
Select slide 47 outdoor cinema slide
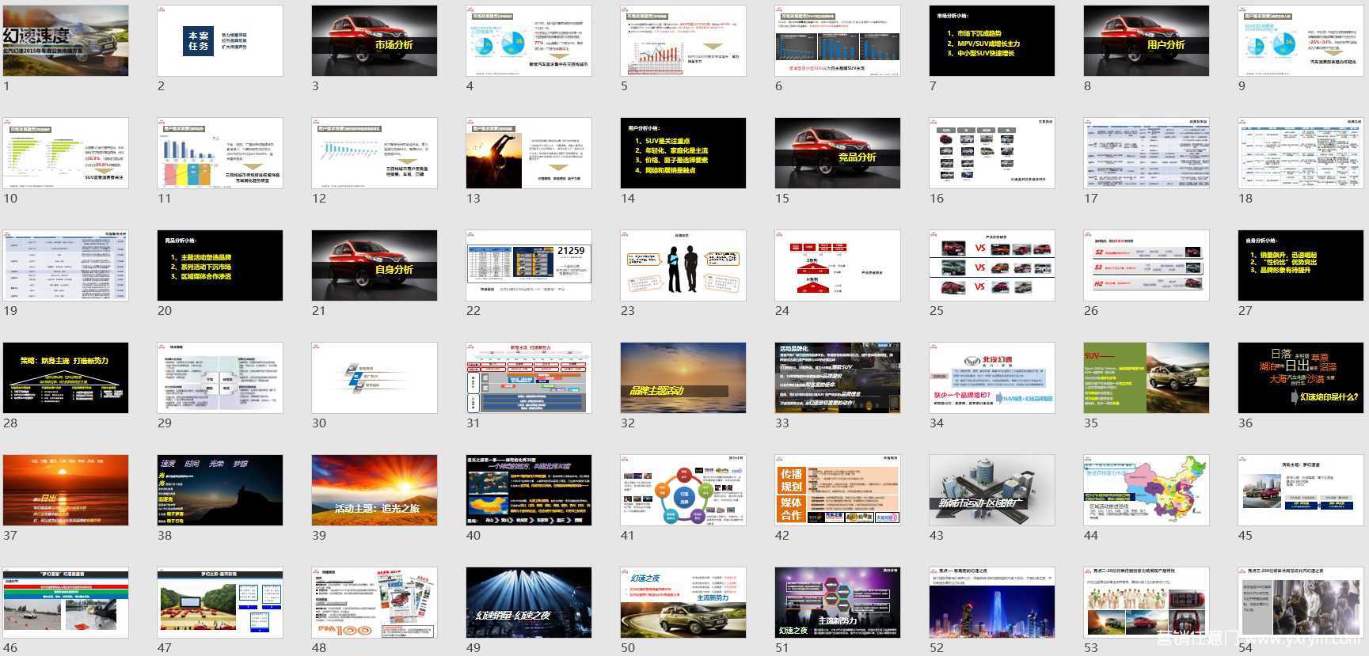point(220,603)
